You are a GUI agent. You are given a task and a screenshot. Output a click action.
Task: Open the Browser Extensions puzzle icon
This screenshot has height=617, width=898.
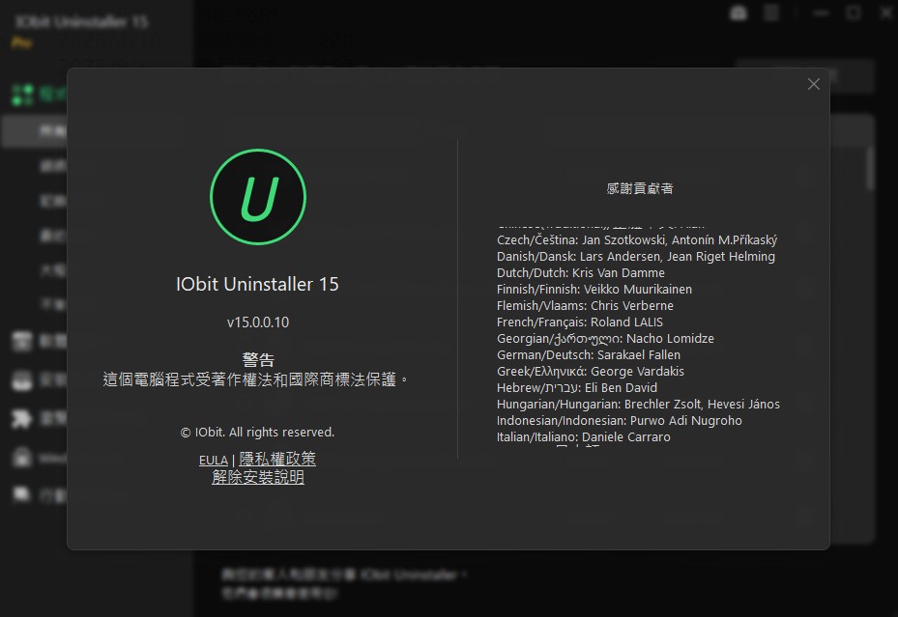point(23,418)
